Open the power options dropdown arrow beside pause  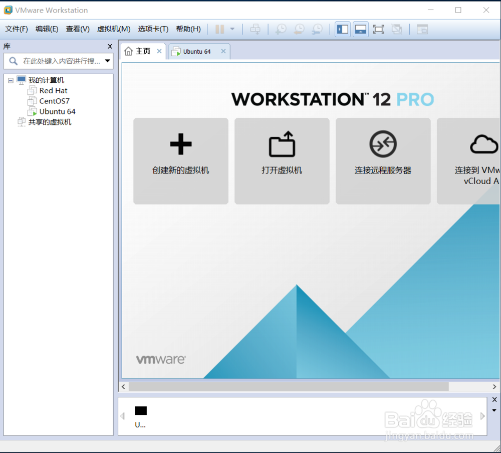coord(232,29)
